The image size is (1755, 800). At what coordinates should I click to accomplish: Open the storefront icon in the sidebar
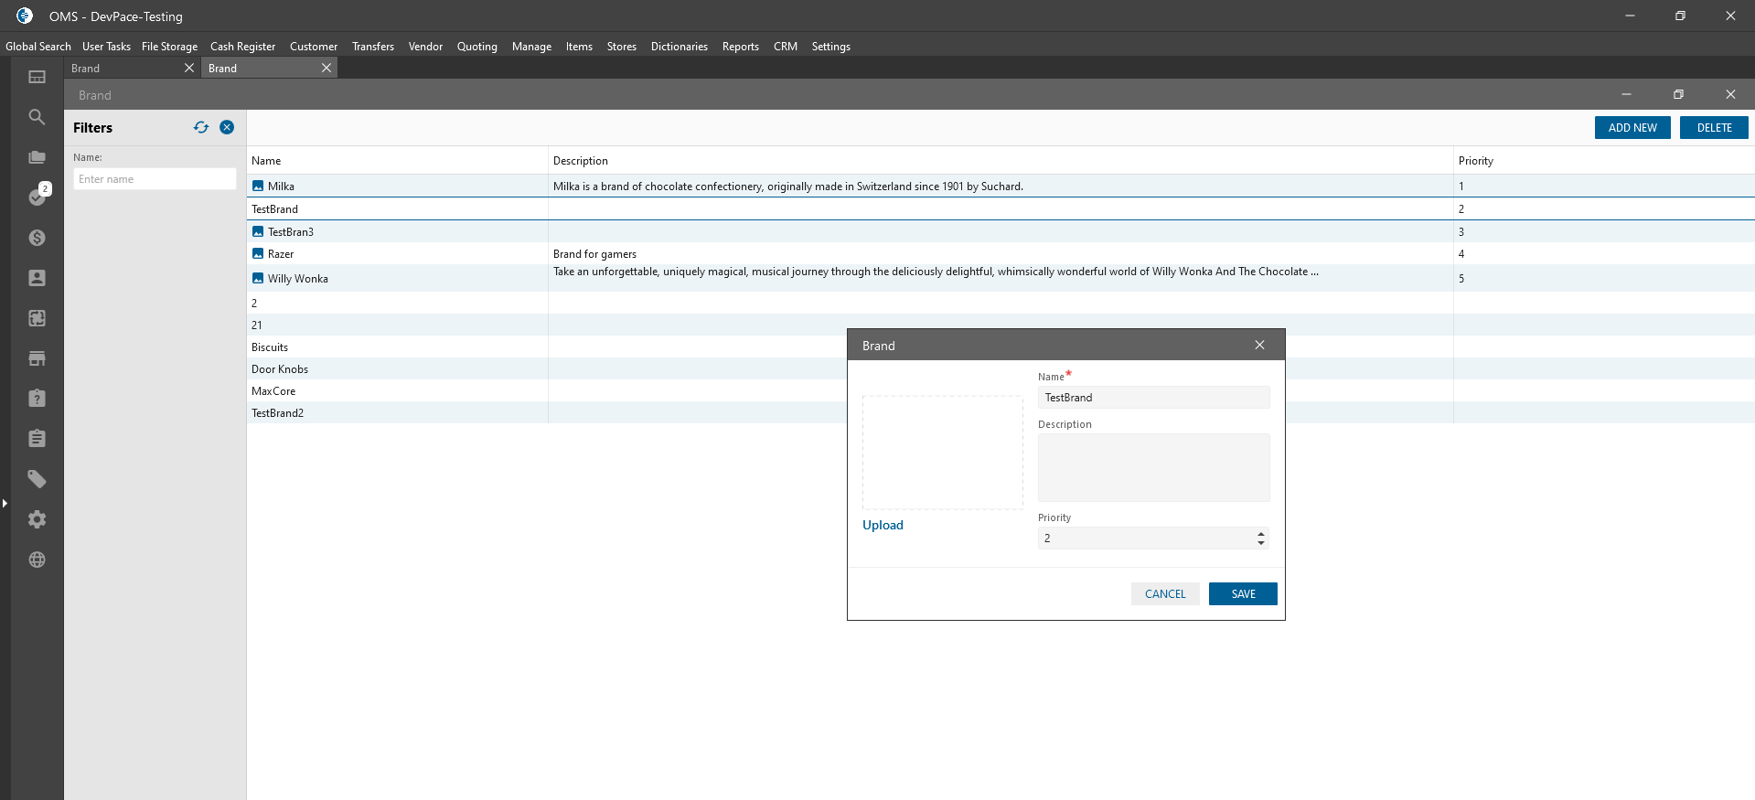point(37,358)
